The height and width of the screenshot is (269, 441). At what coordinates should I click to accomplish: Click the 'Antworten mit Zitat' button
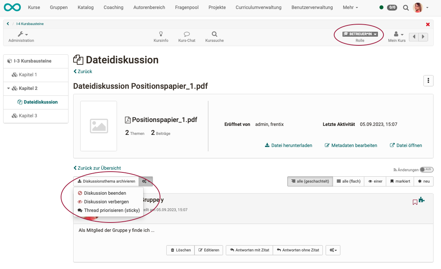(249, 250)
